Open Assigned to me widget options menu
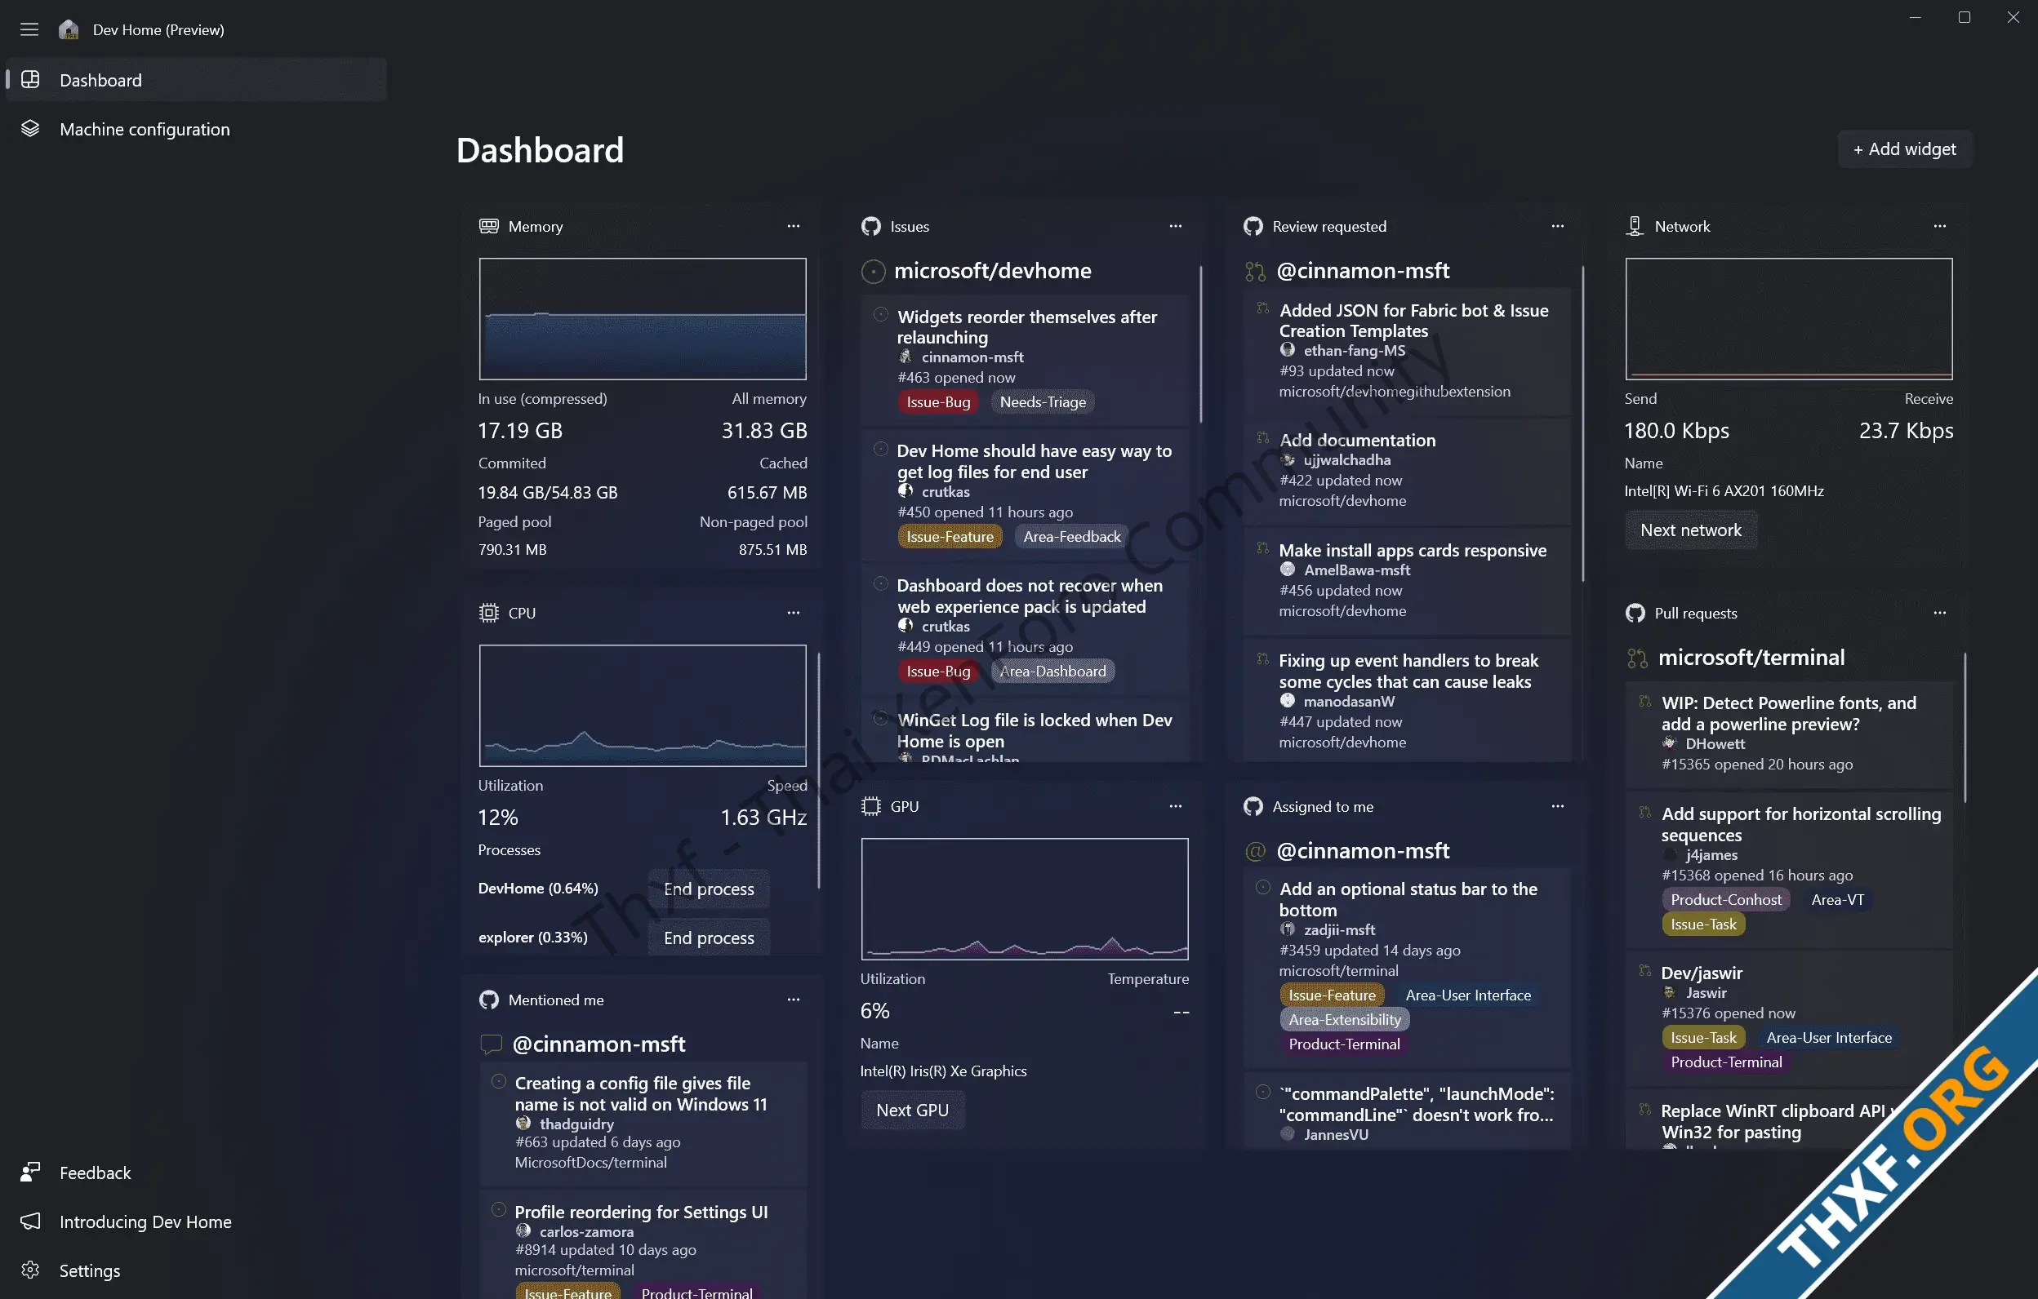This screenshot has height=1299, width=2038. [1557, 806]
